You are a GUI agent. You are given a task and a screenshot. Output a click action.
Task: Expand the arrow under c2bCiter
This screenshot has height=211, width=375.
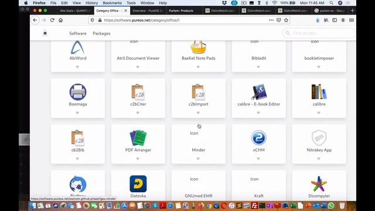[x=138, y=113]
